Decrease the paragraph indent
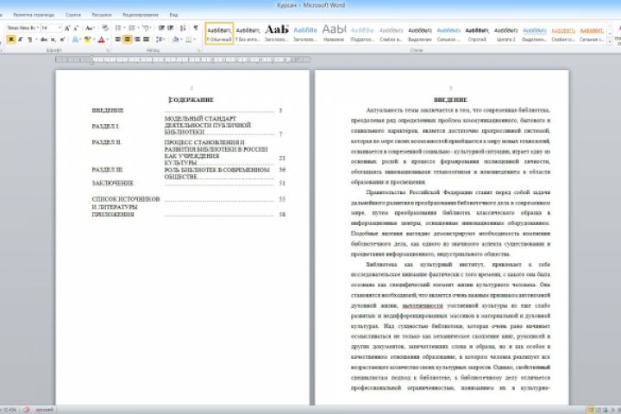The height and width of the screenshot is (414, 621). click(161, 28)
